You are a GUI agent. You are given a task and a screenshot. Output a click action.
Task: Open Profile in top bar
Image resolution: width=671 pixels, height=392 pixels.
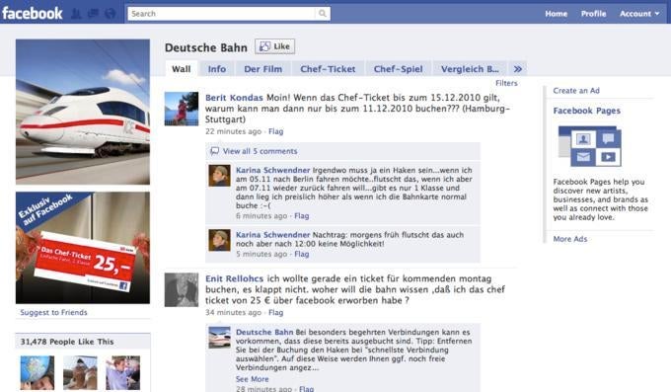tap(593, 14)
